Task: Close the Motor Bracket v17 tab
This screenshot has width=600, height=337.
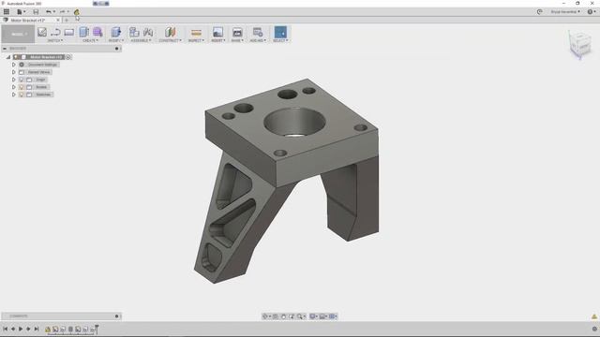Action: (x=58, y=21)
